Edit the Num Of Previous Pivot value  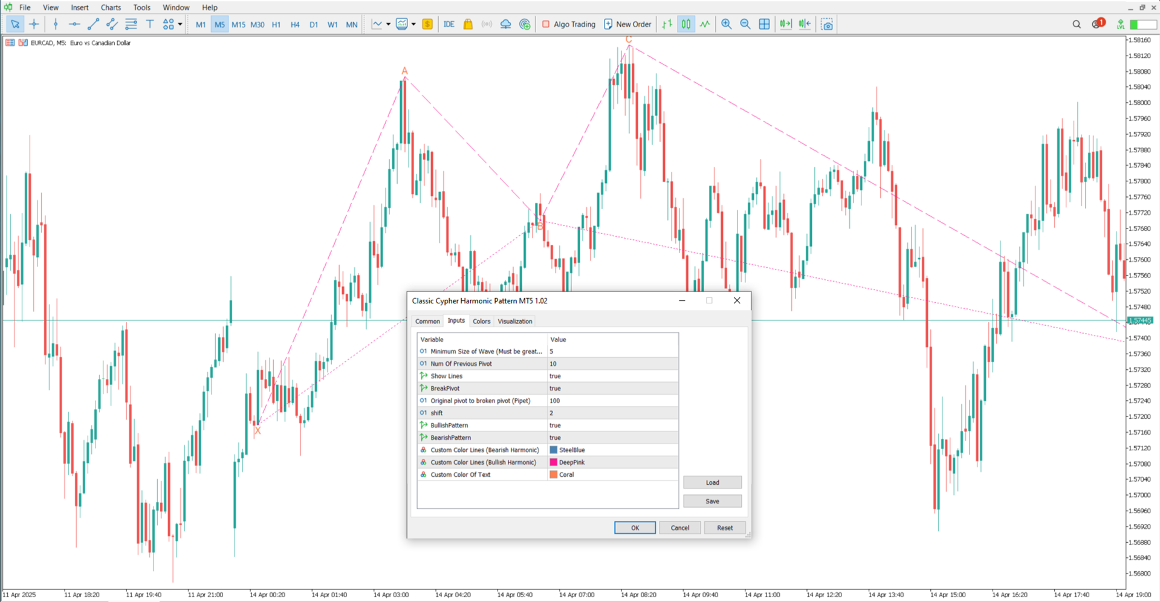pyautogui.click(x=613, y=364)
